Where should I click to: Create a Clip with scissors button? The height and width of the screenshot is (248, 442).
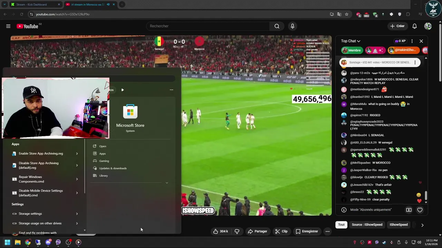pyautogui.click(x=281, y=231)
